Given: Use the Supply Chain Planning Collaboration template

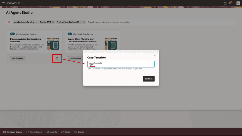Looking at the screenshot, I should (x=75, y=58).
